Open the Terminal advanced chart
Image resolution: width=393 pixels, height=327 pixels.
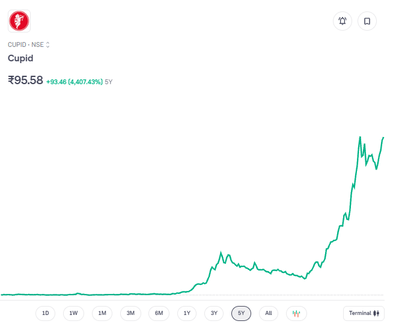[x=364, y=313]
